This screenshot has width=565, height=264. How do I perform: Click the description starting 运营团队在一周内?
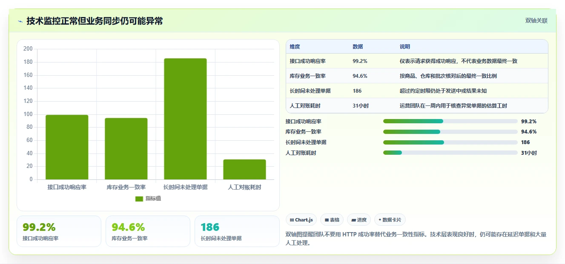click(x=453, y=106)
